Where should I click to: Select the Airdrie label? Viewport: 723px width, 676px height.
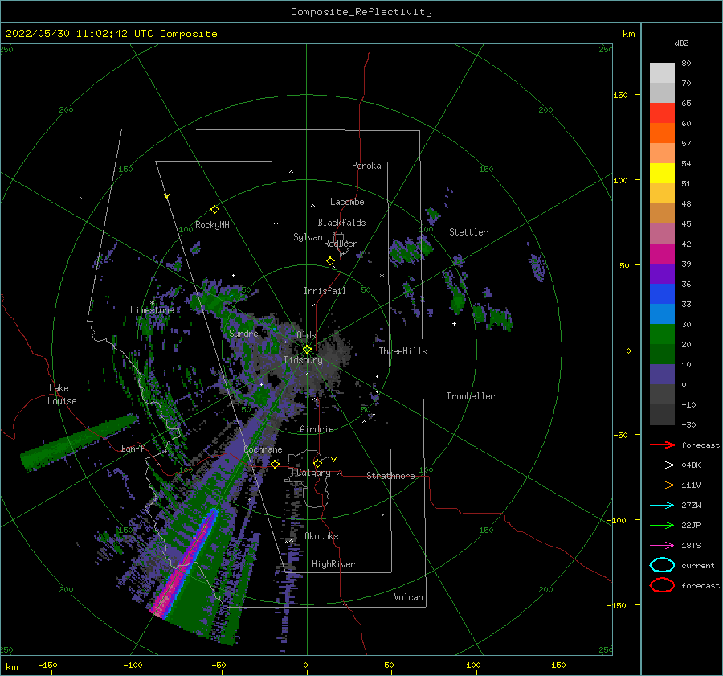coord(317,429)
